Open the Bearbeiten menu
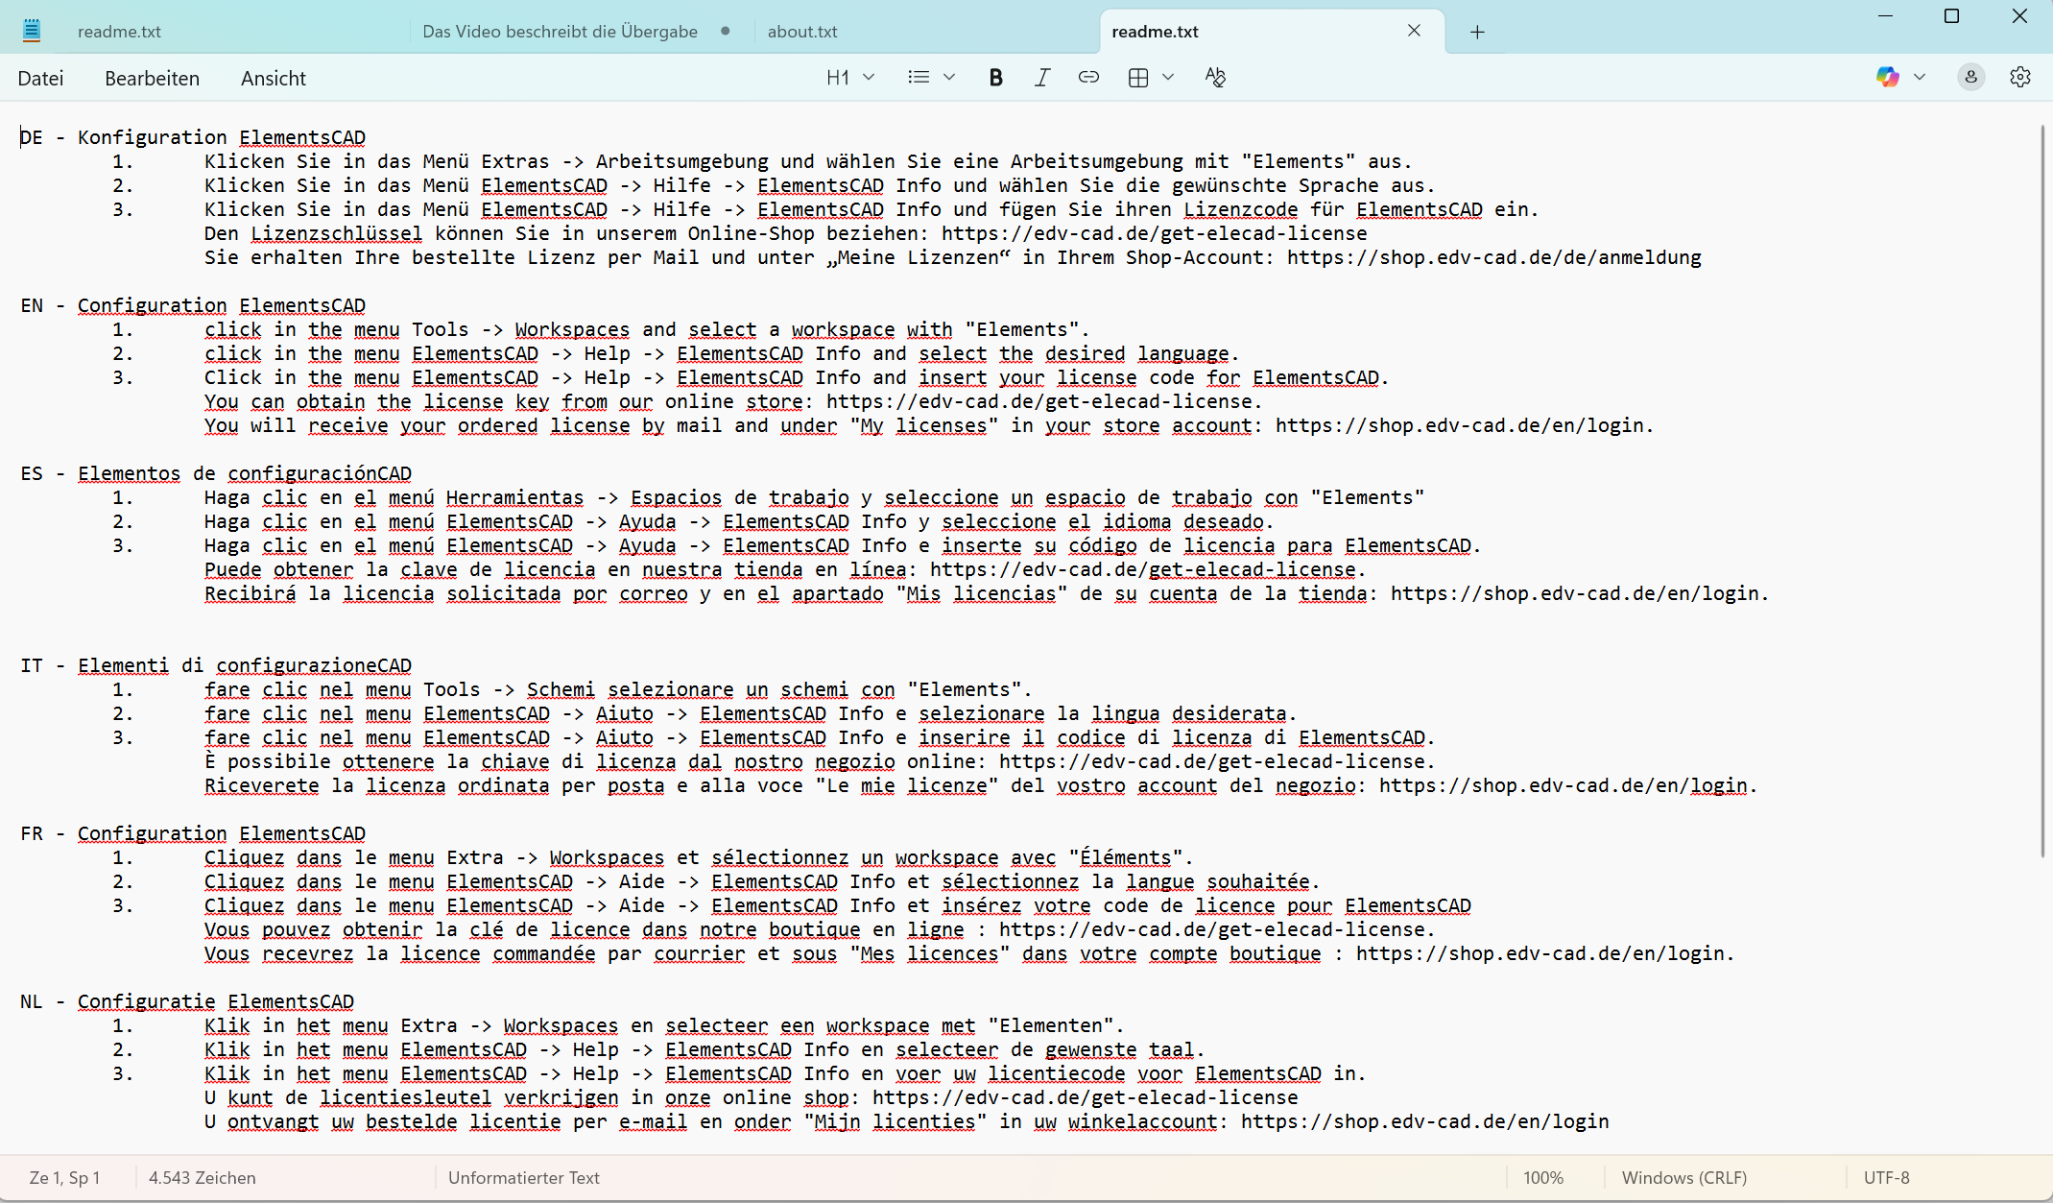2053x1203 pixels. point(152,79)
